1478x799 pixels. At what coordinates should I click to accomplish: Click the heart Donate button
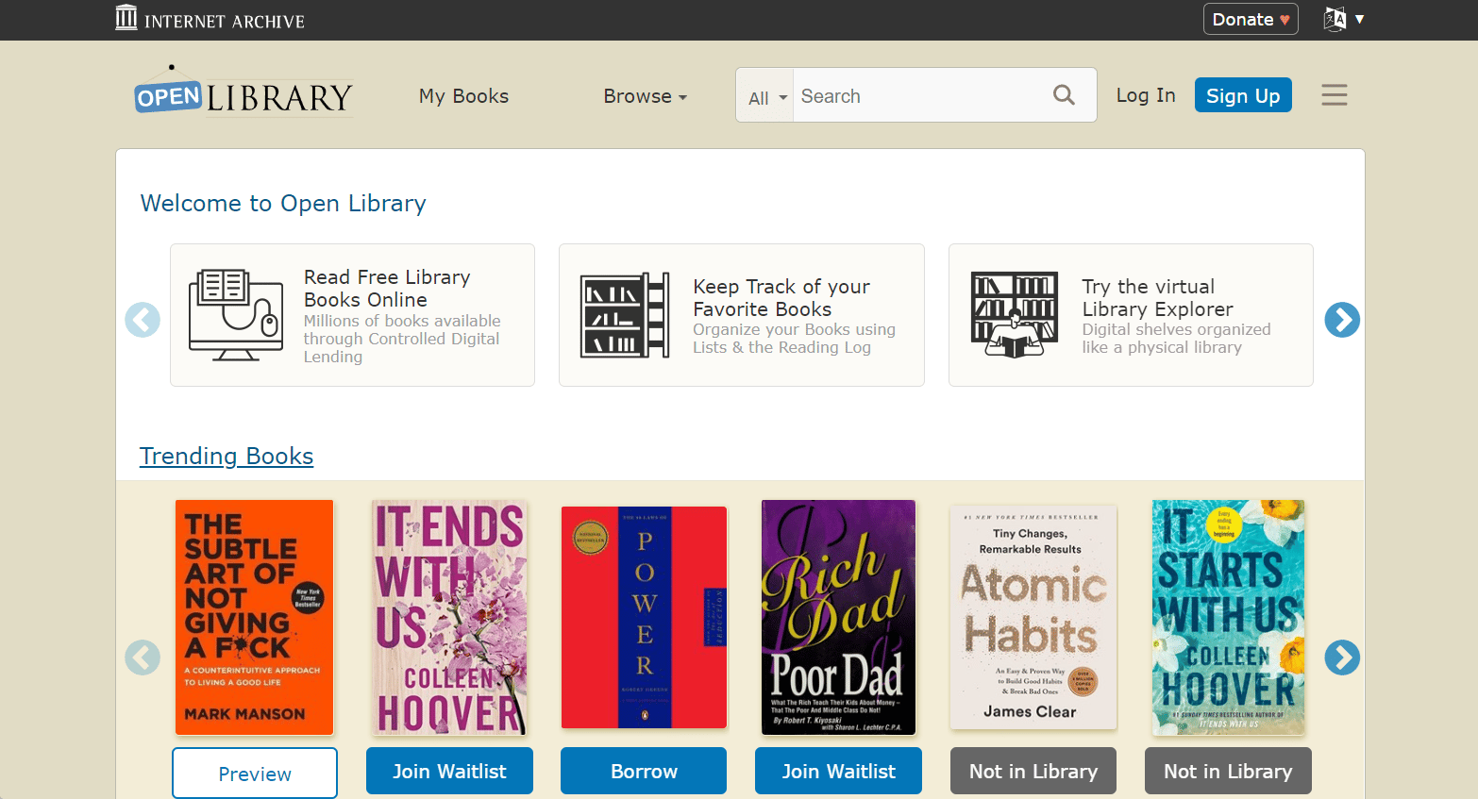(x=1251, y=19)
